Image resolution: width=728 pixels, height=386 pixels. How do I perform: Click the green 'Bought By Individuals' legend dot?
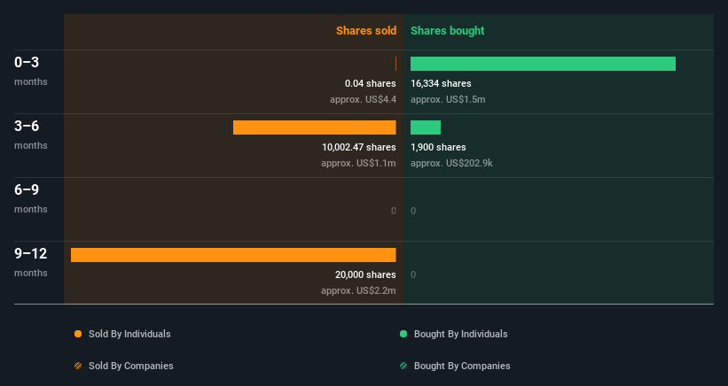tap(403, 334)
